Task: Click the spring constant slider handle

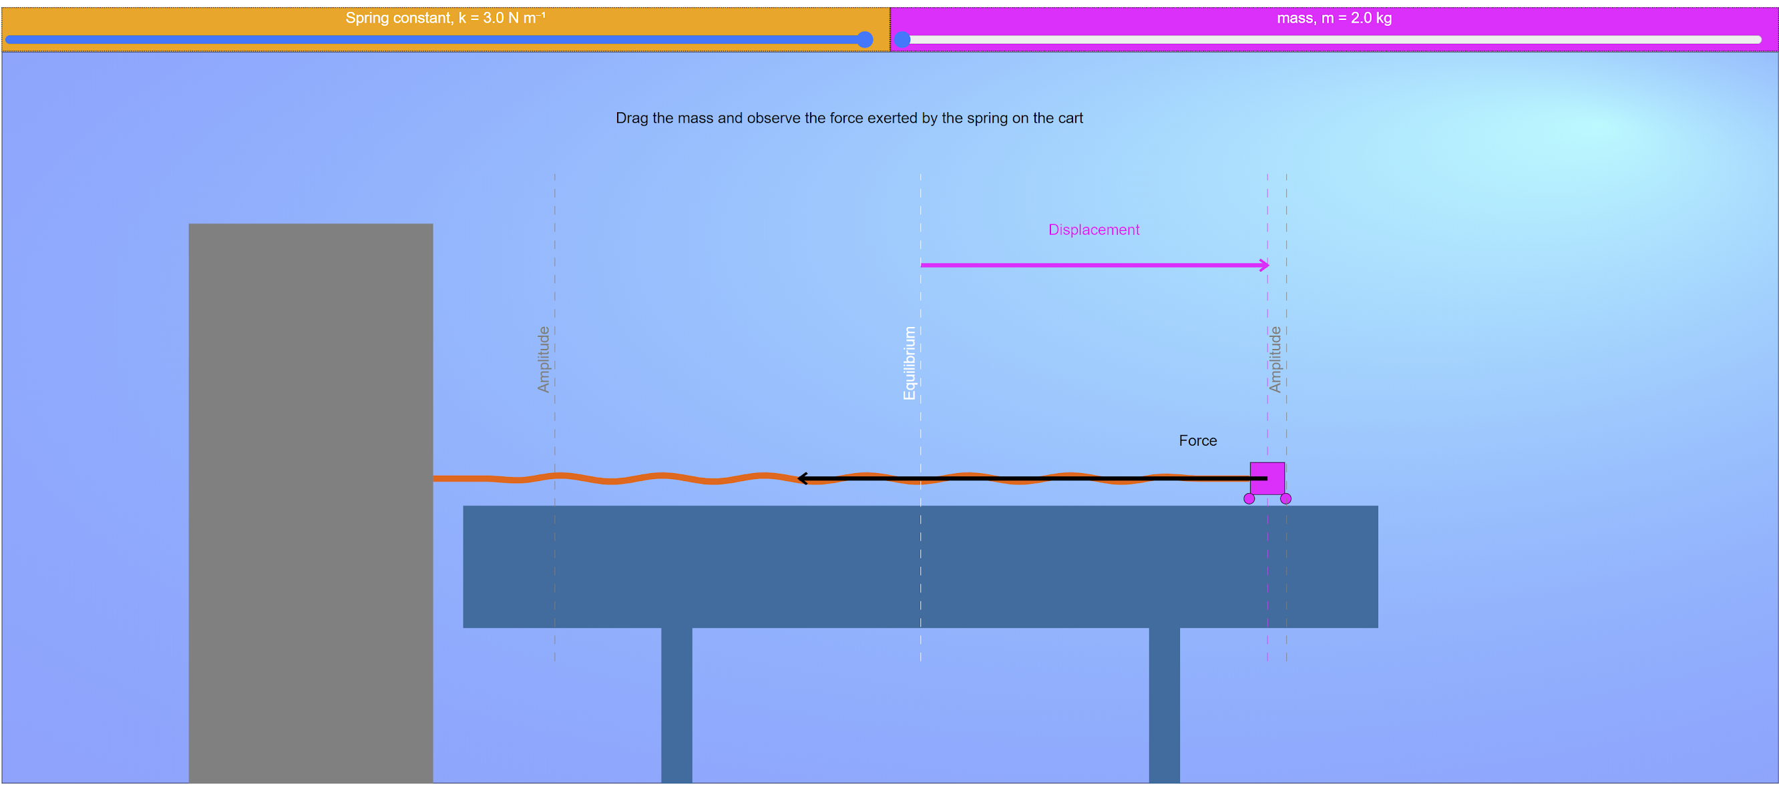Action: pyautogui.click(x=865, y=40)
